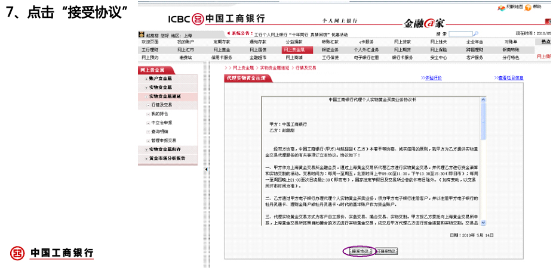The height and width of the screenshot is (268, 553).
Task: Click agreement scrollbar down arrow
Action: pyautogui.click(x=483, y=223)
